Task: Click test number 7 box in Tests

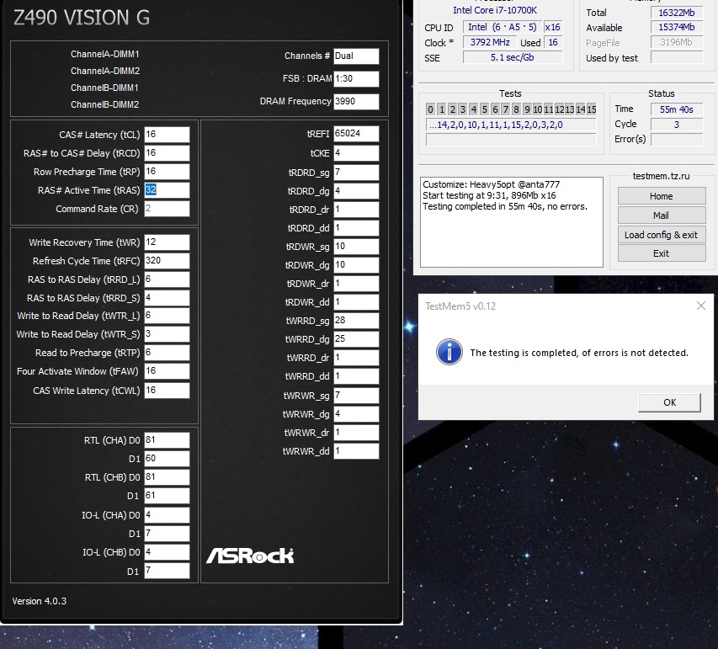Action: click(x=506, y=109)
